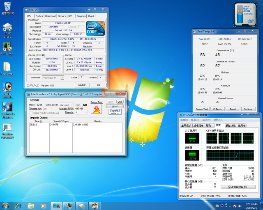
Task: Click the Intel Core i5 logo in CPU-Z
Action: point(95,28)
